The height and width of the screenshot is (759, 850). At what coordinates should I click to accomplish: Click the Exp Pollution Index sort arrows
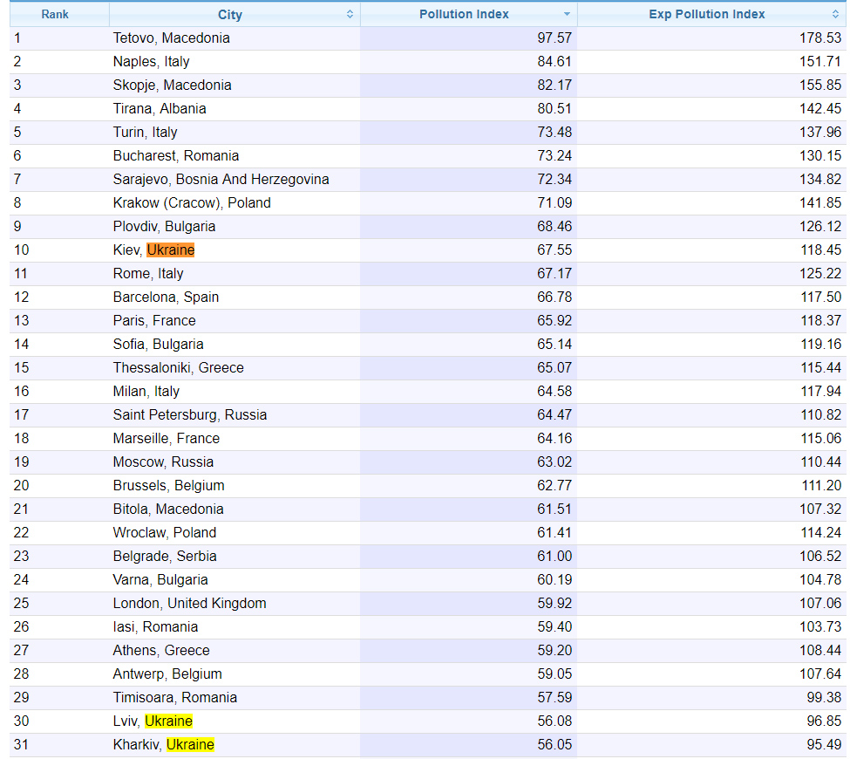point(835,15)
